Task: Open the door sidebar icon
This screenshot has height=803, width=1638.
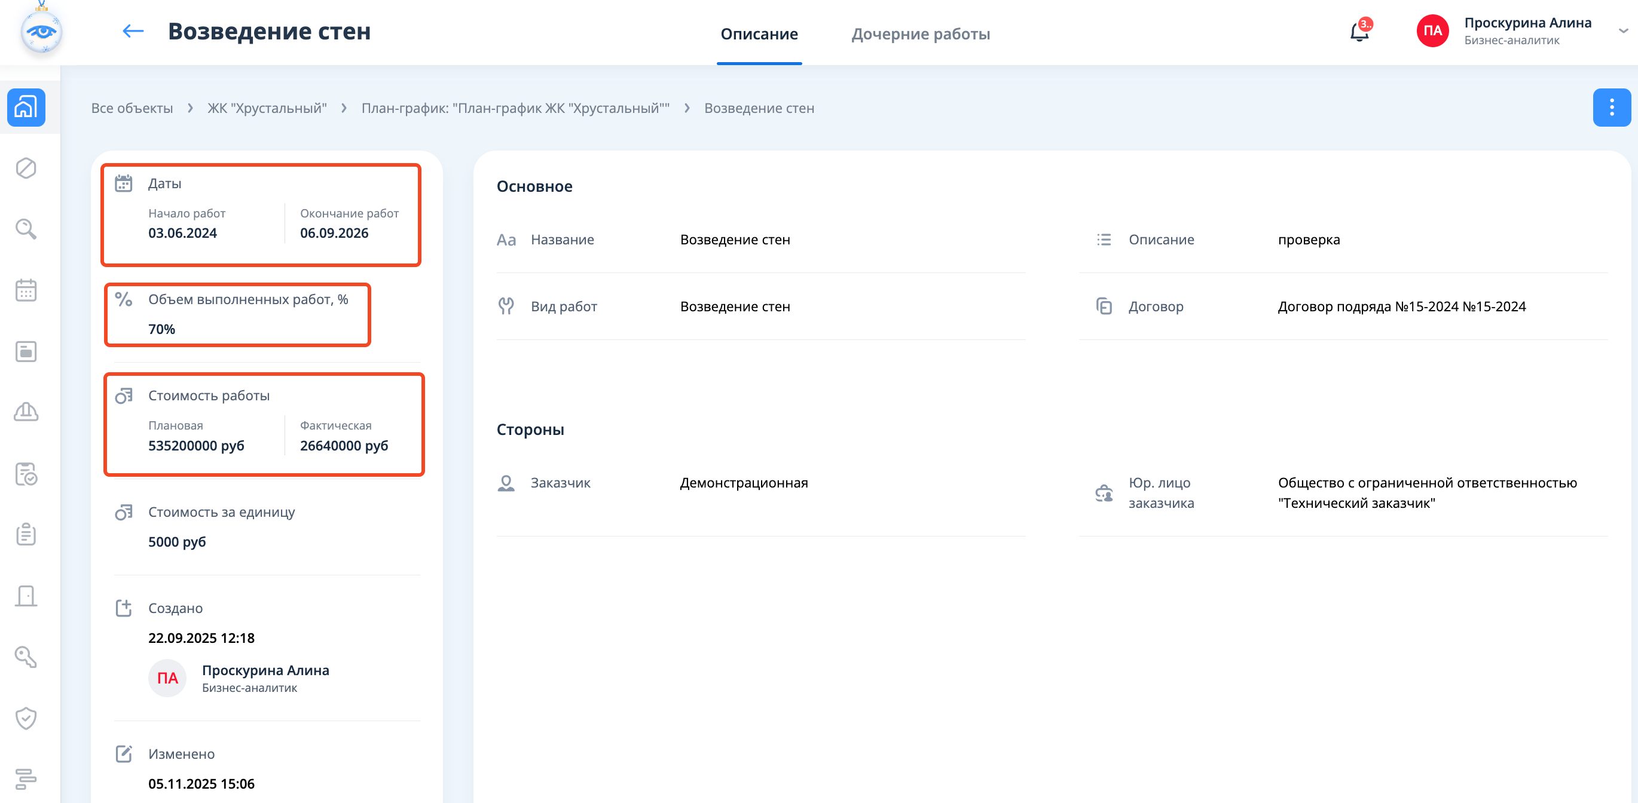Action: [x=26, y=596]
